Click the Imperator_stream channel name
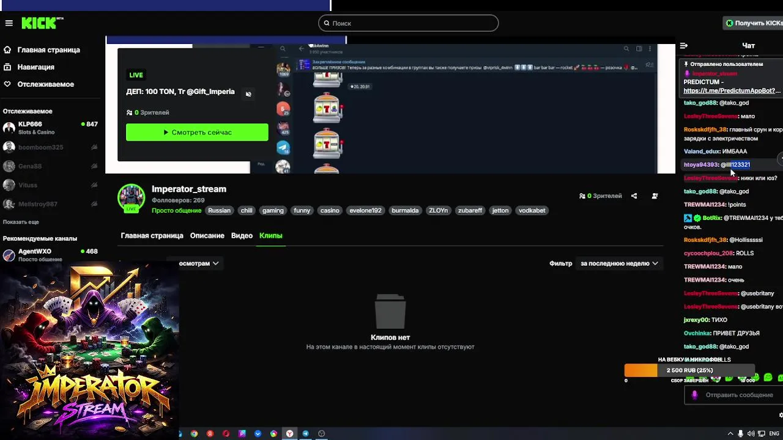Image resolution: width=783 pixels, height=440 pixels. 189,189
